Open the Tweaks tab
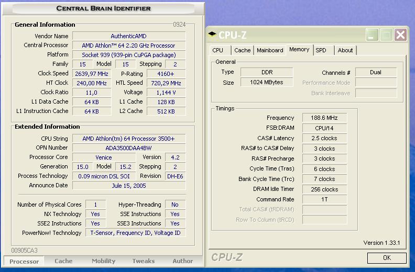415x272 pixels. (144, 261)
